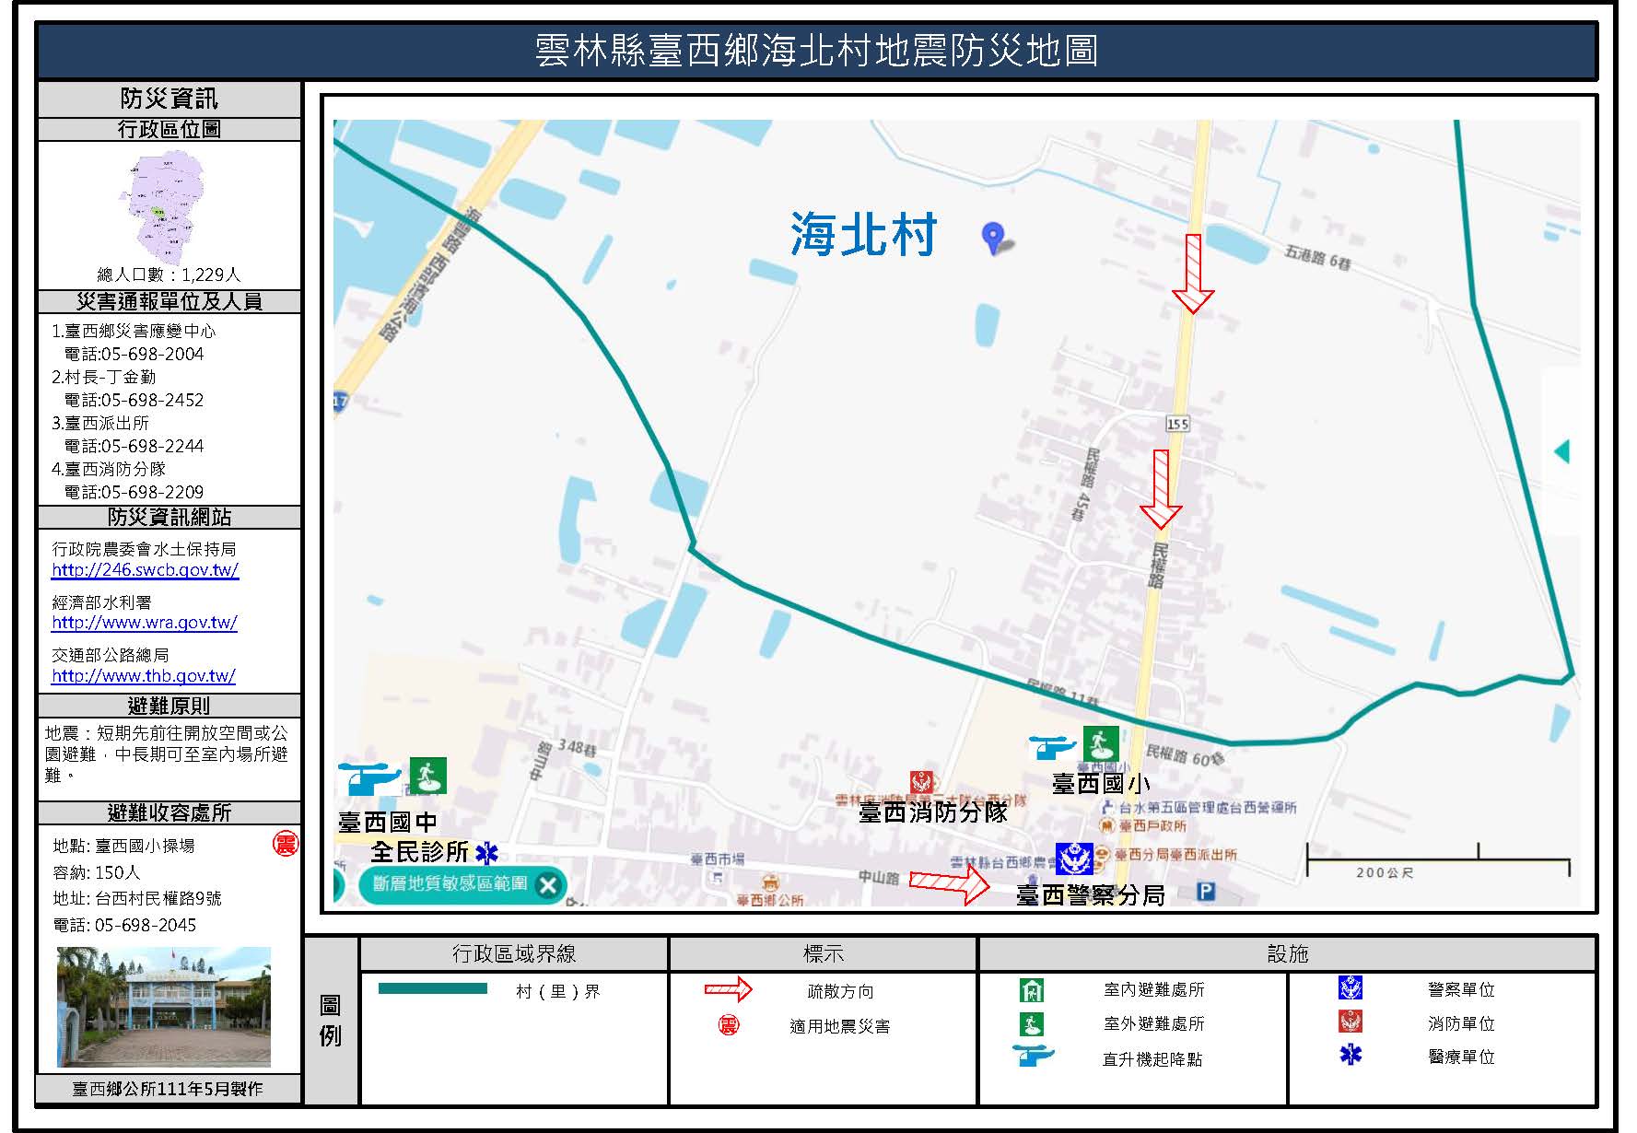Click the 避難收容處所 section header
1637x1133 pixels.
[170, 812]
